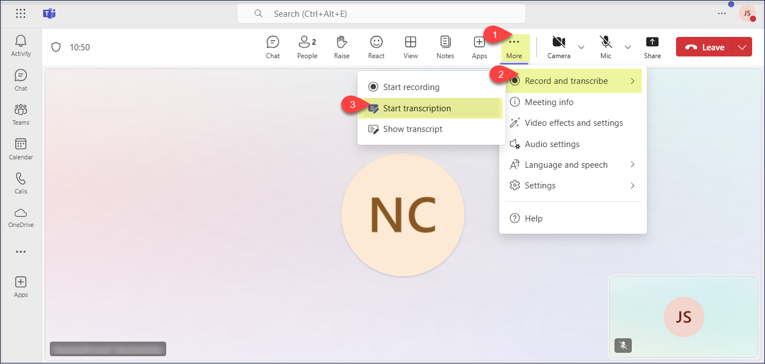Image resolution: width=765 pixels, height=364 pixels.
Task: Unmute the Mic
Action: click(606, 47)
